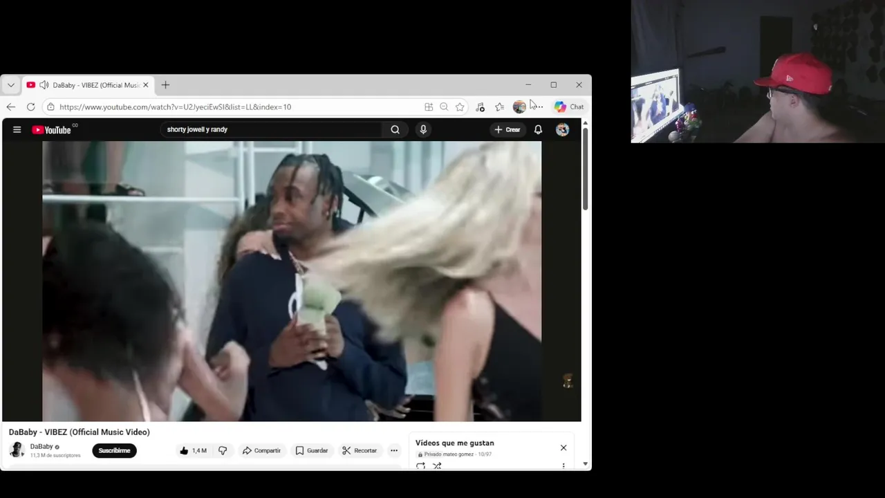
Task: Reload the page in the browser
Action: point(30,107)
